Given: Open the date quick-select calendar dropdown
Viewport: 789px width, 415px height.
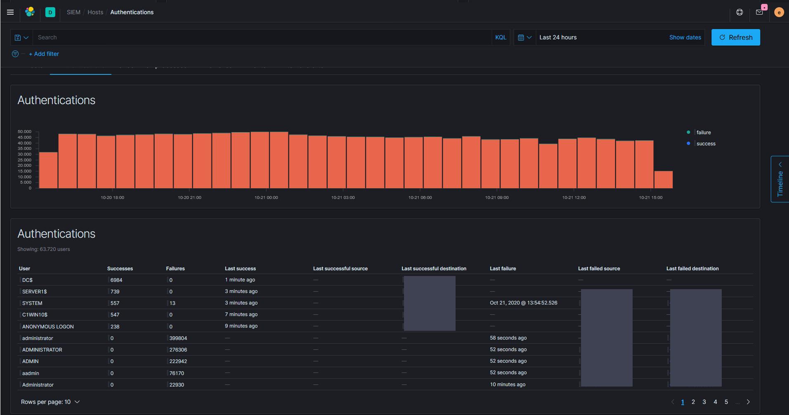Looking at the screenshot, I should point(524,38).
